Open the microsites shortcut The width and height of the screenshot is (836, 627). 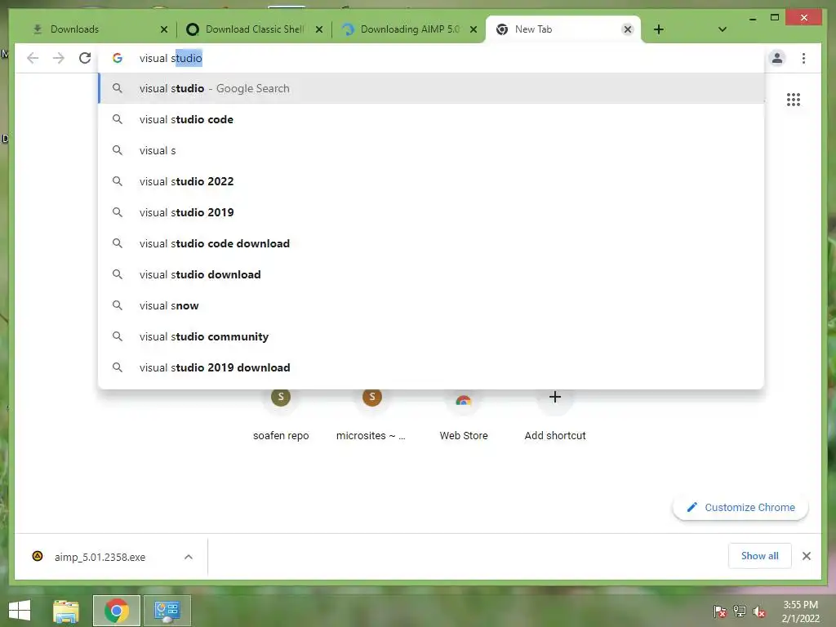(x=371, y=416)
